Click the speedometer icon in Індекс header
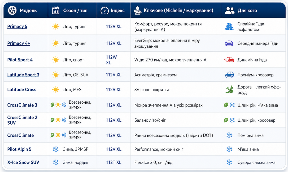 (104, 10)
